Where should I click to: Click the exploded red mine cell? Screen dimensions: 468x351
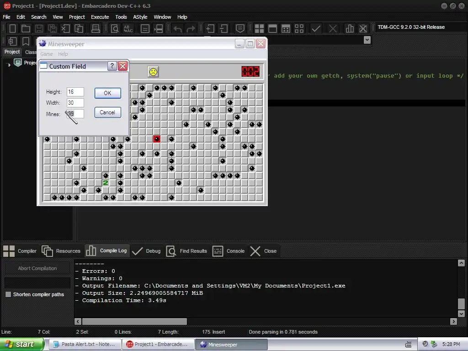pos(157,139)
